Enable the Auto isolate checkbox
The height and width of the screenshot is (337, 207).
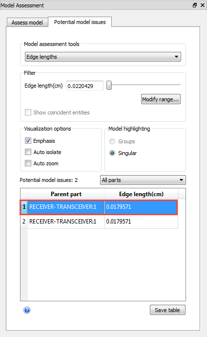[28, 152]
